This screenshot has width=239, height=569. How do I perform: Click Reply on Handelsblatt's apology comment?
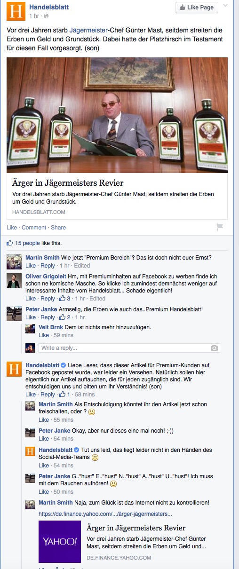(48, 394)
